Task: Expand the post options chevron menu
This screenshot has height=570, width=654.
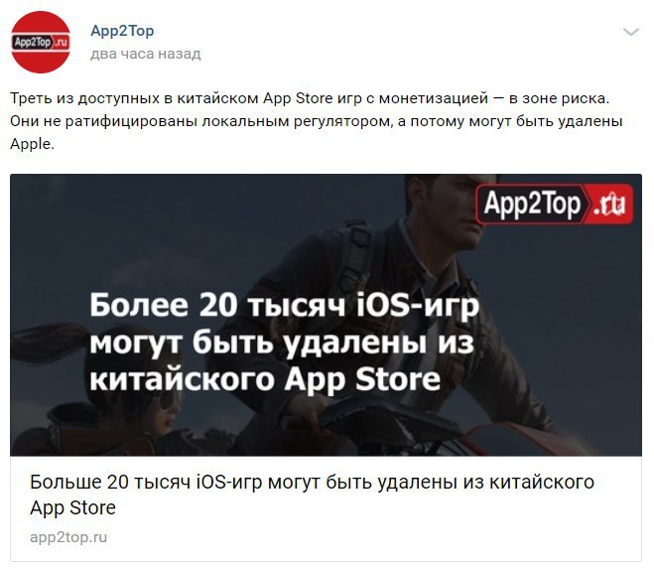Action: click(630, 32)
